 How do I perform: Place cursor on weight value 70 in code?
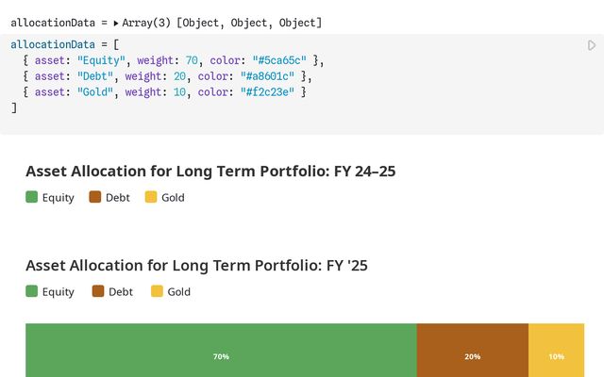(192, 60)
